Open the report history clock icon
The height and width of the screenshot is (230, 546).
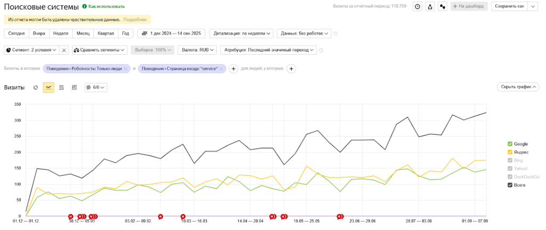pyautogui.click(x=417, y=6)
